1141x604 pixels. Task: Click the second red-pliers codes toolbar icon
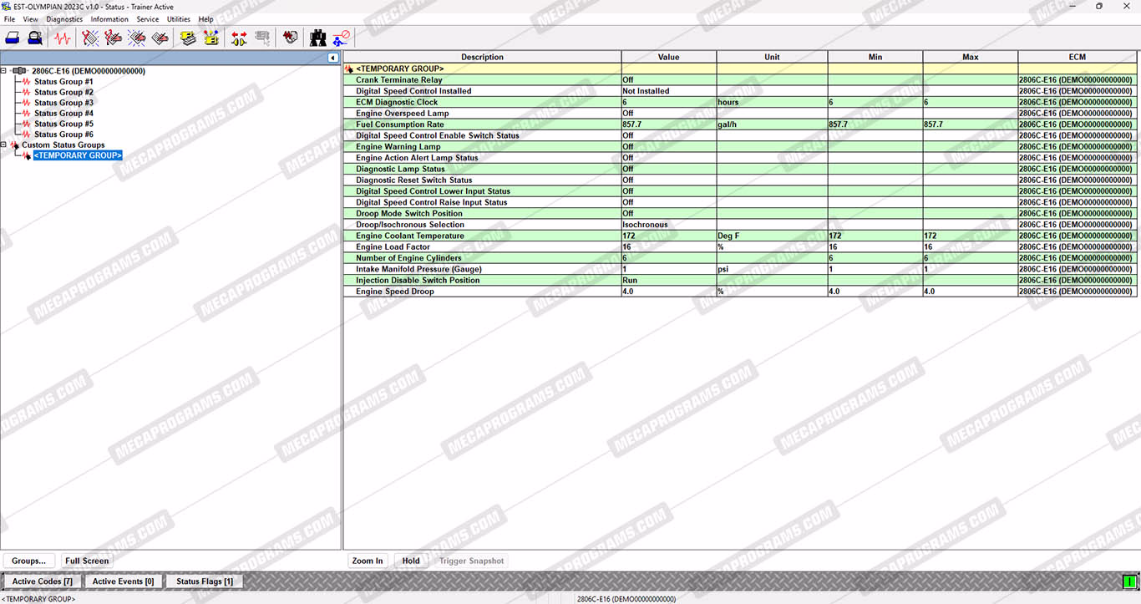pos(113,38)
